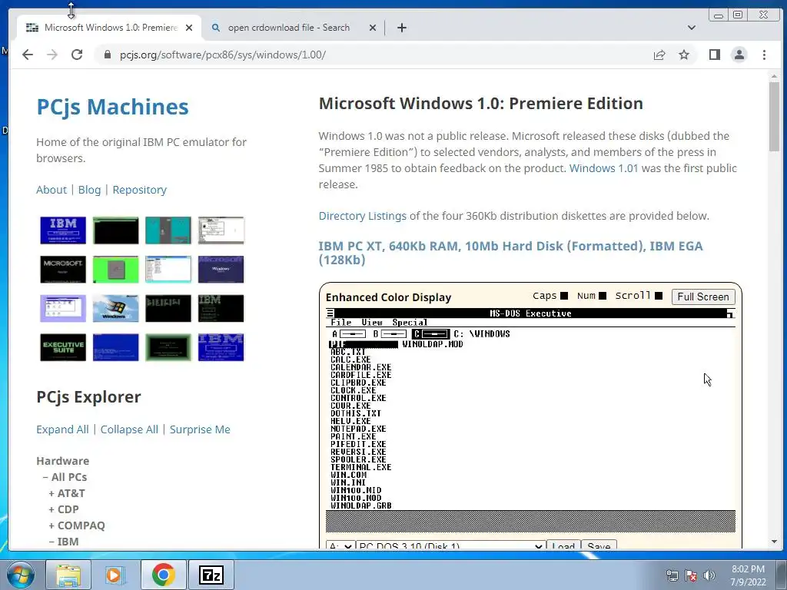
Task: Open the Windows 1.01 link
Action: (x=603, y=168)
